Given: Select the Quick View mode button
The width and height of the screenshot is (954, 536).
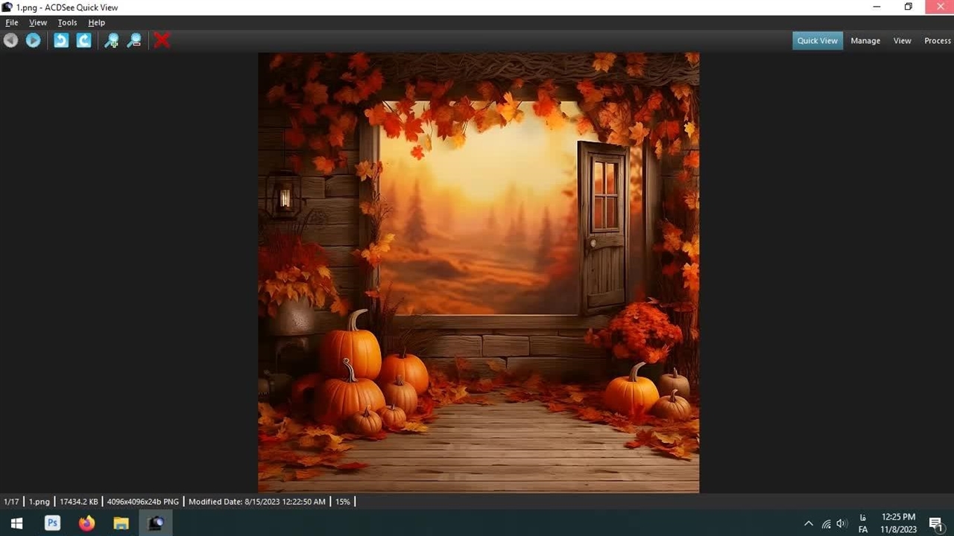Looking at the screenshot, I should point(817,41).
